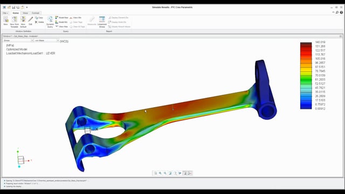Show Model Max location
This screenshot has height=194, width=345.
coord(61,18)
